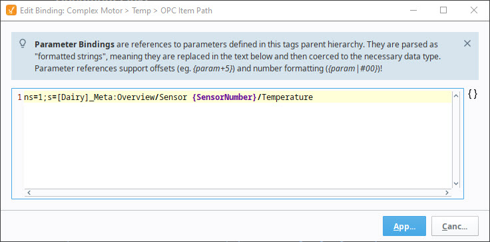The width and height of the screenshot is (490, 242).
Task: Open the curly braces parameter insert menu
Action: coord(473,94)
